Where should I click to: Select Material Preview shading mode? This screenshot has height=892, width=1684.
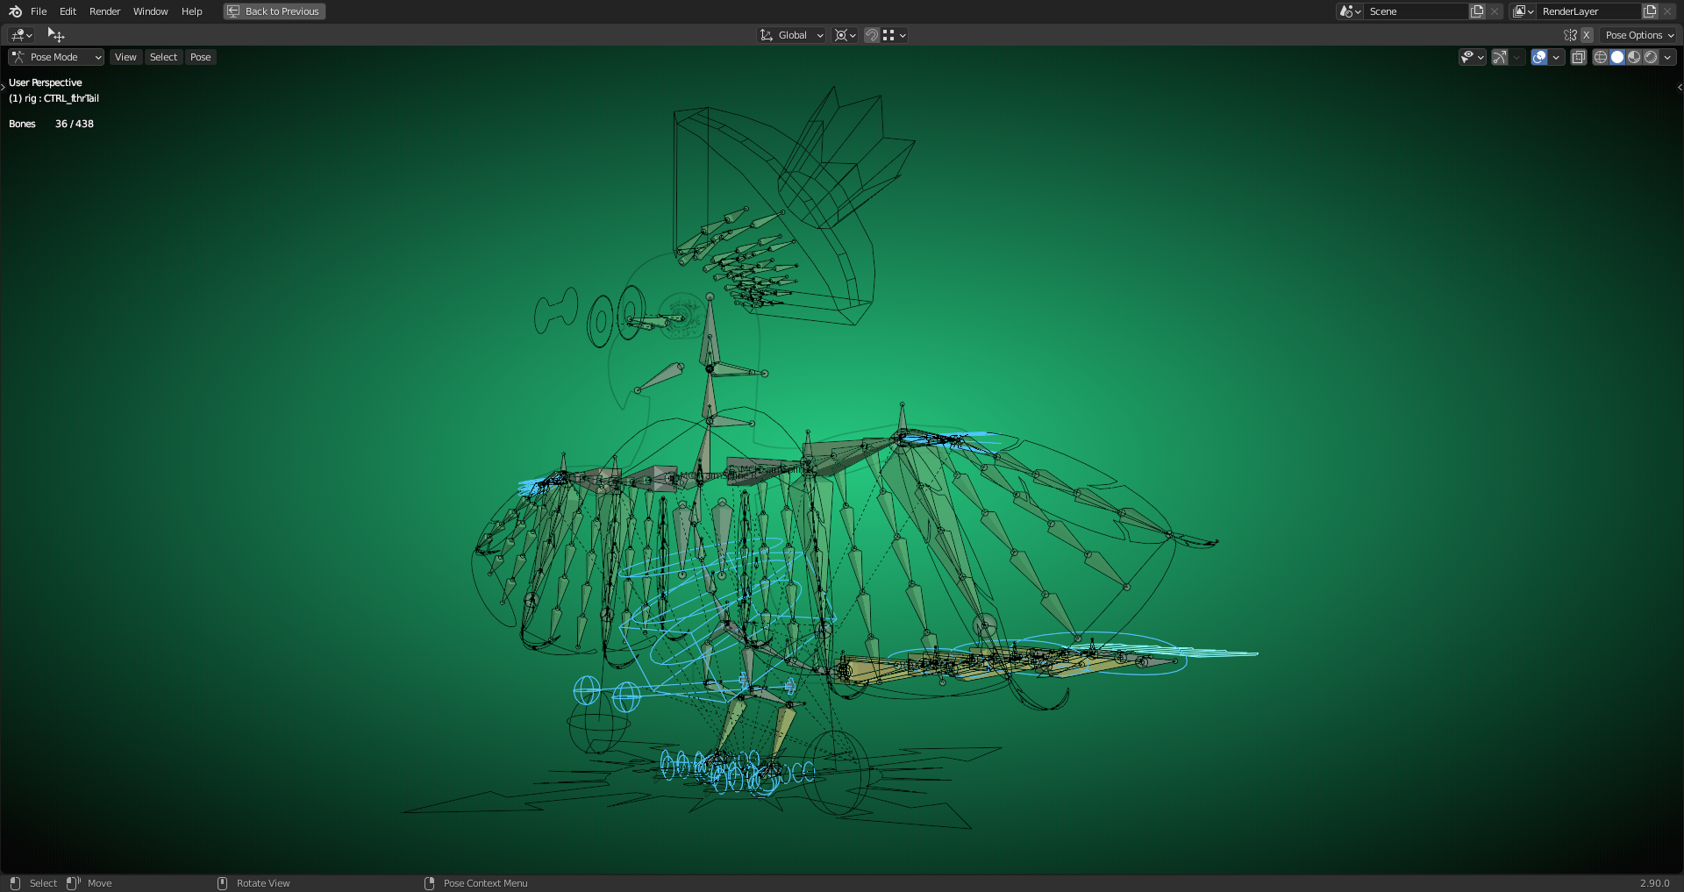tap(1633, 56)
